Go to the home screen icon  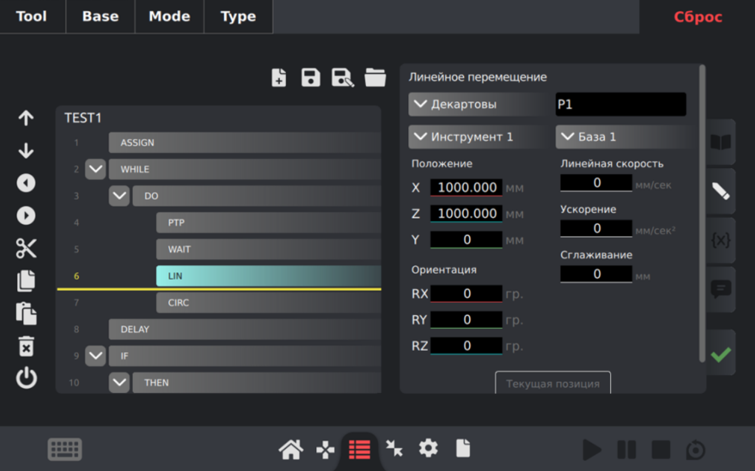[x=291, y=450]
